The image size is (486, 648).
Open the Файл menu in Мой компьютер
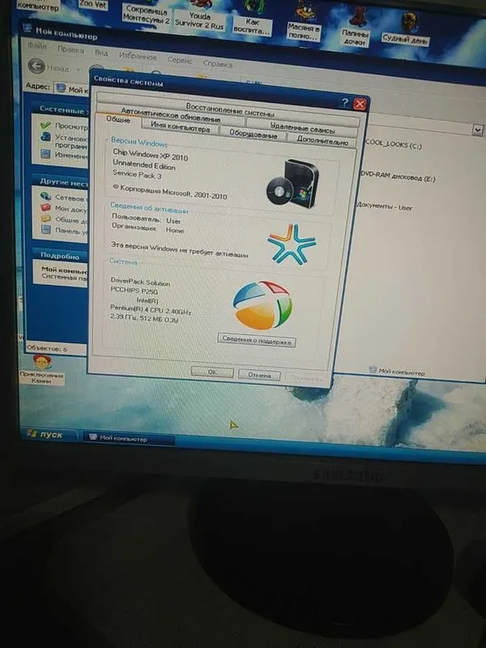pyautogui.click(x=37, y=46)
